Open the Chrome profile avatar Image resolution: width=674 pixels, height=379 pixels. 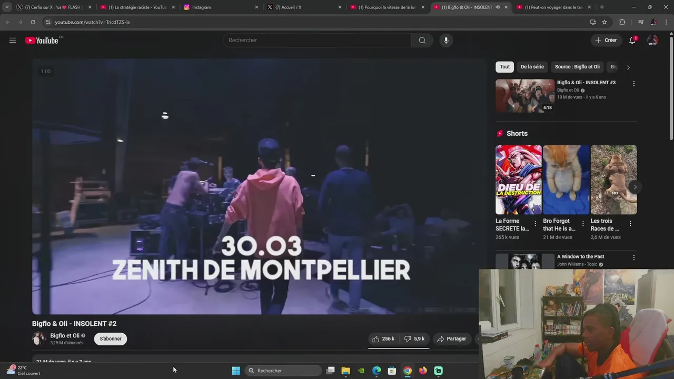click(x=653, y=22)
